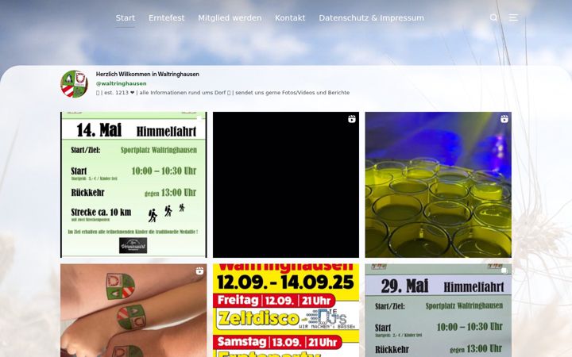Click the bio text 'est. 1213'
This screenshot has height=357, width=572.
116,93
